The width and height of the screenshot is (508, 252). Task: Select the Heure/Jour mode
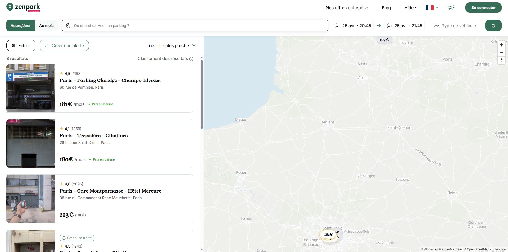coord(21,26)
